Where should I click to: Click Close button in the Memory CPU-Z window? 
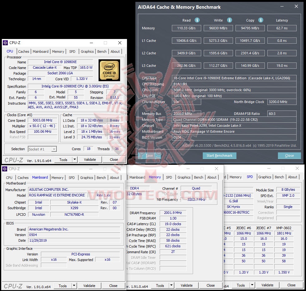pos(211,285)
